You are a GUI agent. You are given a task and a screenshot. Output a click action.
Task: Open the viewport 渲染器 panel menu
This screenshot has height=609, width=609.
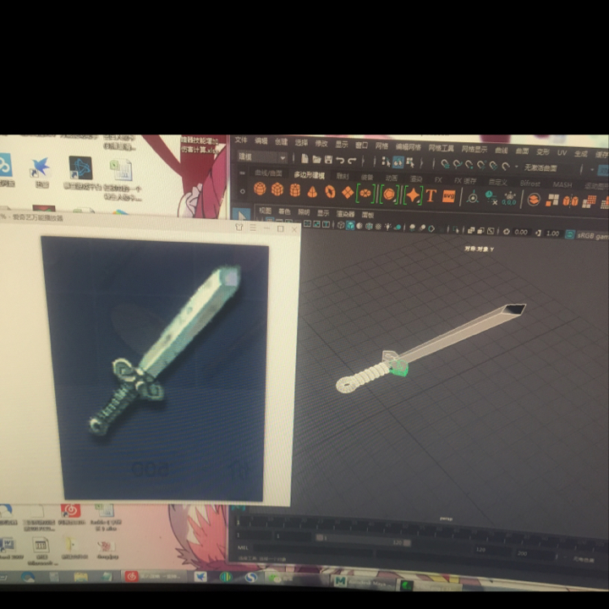pos(345,214)
